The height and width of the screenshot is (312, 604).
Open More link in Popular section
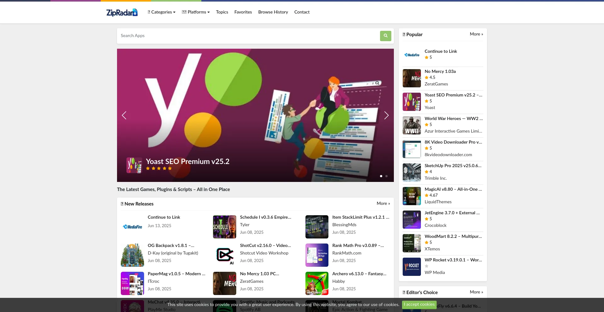coord(476,34)
